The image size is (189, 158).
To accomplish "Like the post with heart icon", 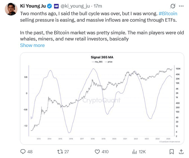I will pyautogui.click(x=97, y=152).
